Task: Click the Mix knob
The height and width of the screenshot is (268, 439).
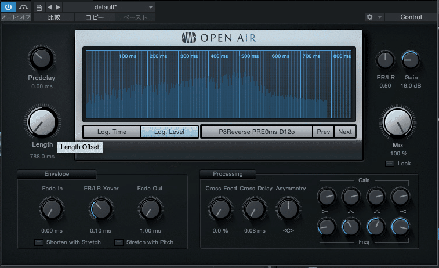Action: [398, 122]
